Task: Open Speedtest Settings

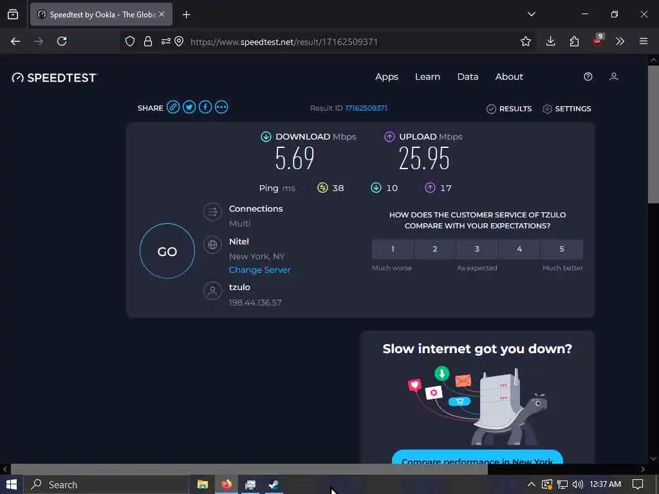Action: (x=566, y=109)
